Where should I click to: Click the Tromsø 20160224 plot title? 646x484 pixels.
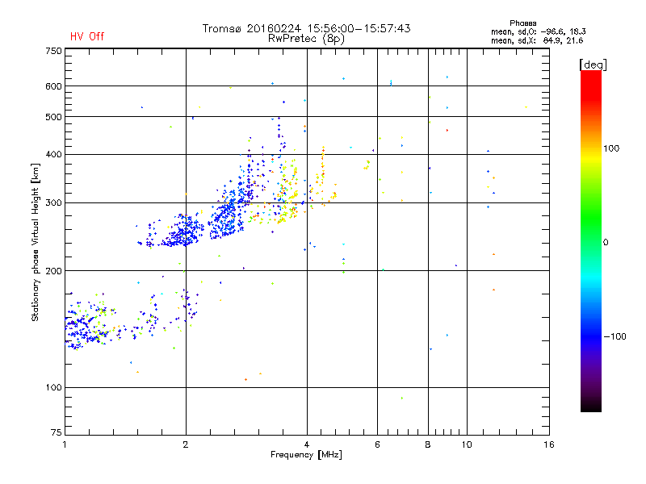click(x=306, y=28)
